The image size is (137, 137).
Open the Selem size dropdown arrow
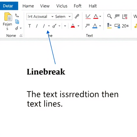[x=70, y=17]
